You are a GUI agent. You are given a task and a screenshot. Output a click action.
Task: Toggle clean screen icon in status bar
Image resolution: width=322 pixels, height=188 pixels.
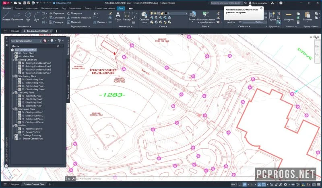tap(314, 184)
